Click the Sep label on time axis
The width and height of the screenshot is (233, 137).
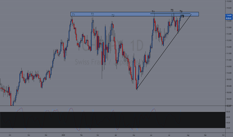[x=205, y=135]
